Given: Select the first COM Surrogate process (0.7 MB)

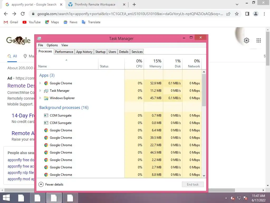Looking at the screenshot, I should point(119,116).
